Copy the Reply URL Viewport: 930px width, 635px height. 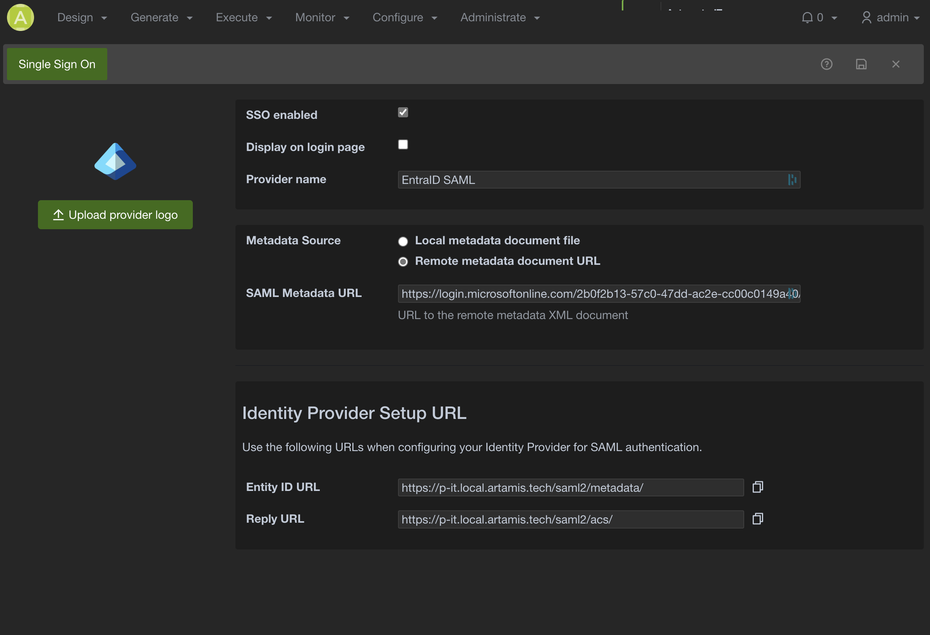[x=758, y=519]
